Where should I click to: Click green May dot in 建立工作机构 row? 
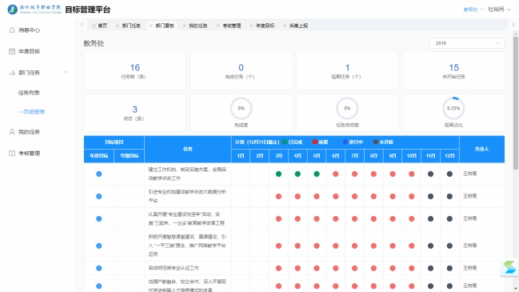[317, 174]
